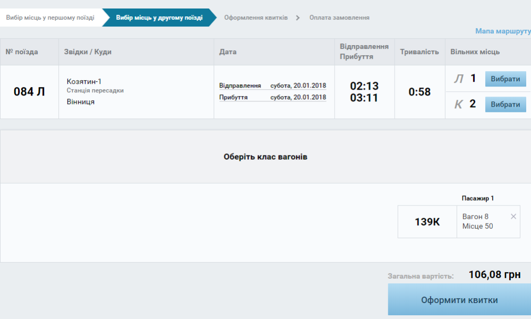
Task: Click the Тривалість column header
Action: coord(419,52)
